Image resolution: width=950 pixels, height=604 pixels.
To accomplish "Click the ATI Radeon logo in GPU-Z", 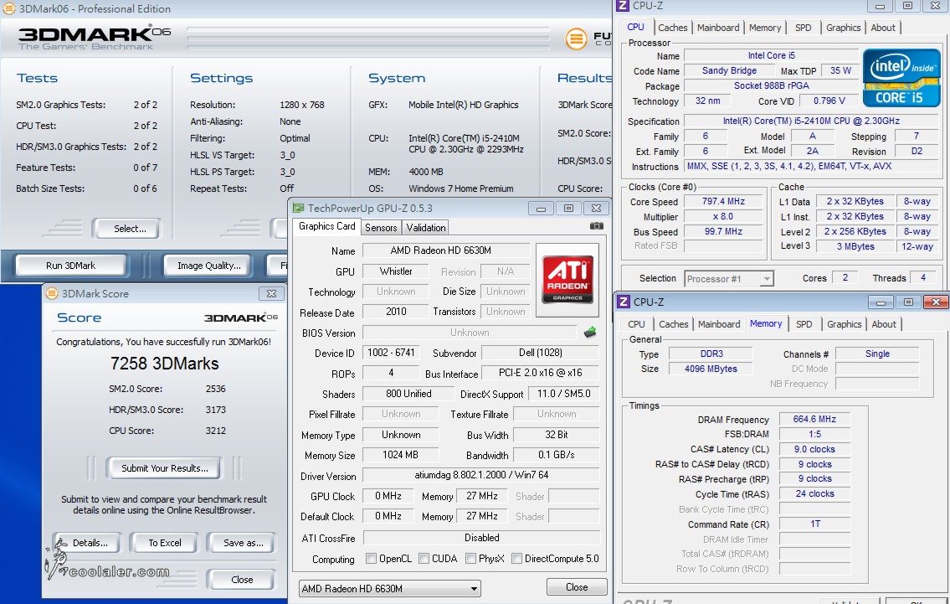I will point(567,280).
